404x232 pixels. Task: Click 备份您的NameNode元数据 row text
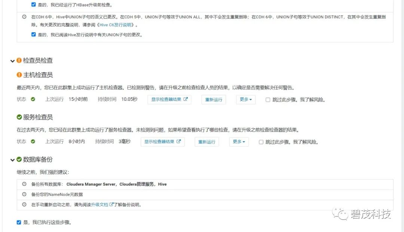tap(57, 195)
